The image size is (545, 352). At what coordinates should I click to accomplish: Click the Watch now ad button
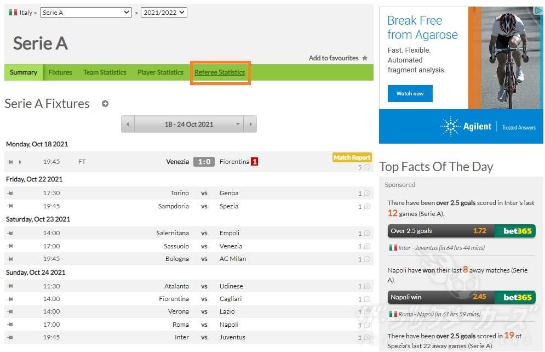[x=410, y=94]
